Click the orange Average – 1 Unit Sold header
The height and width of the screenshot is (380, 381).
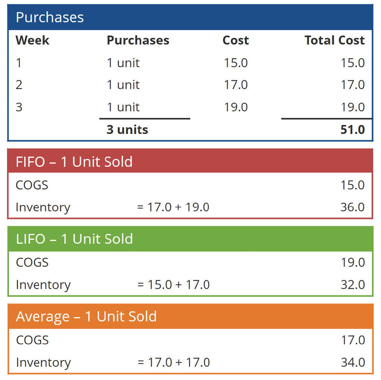tap(190, 316)
